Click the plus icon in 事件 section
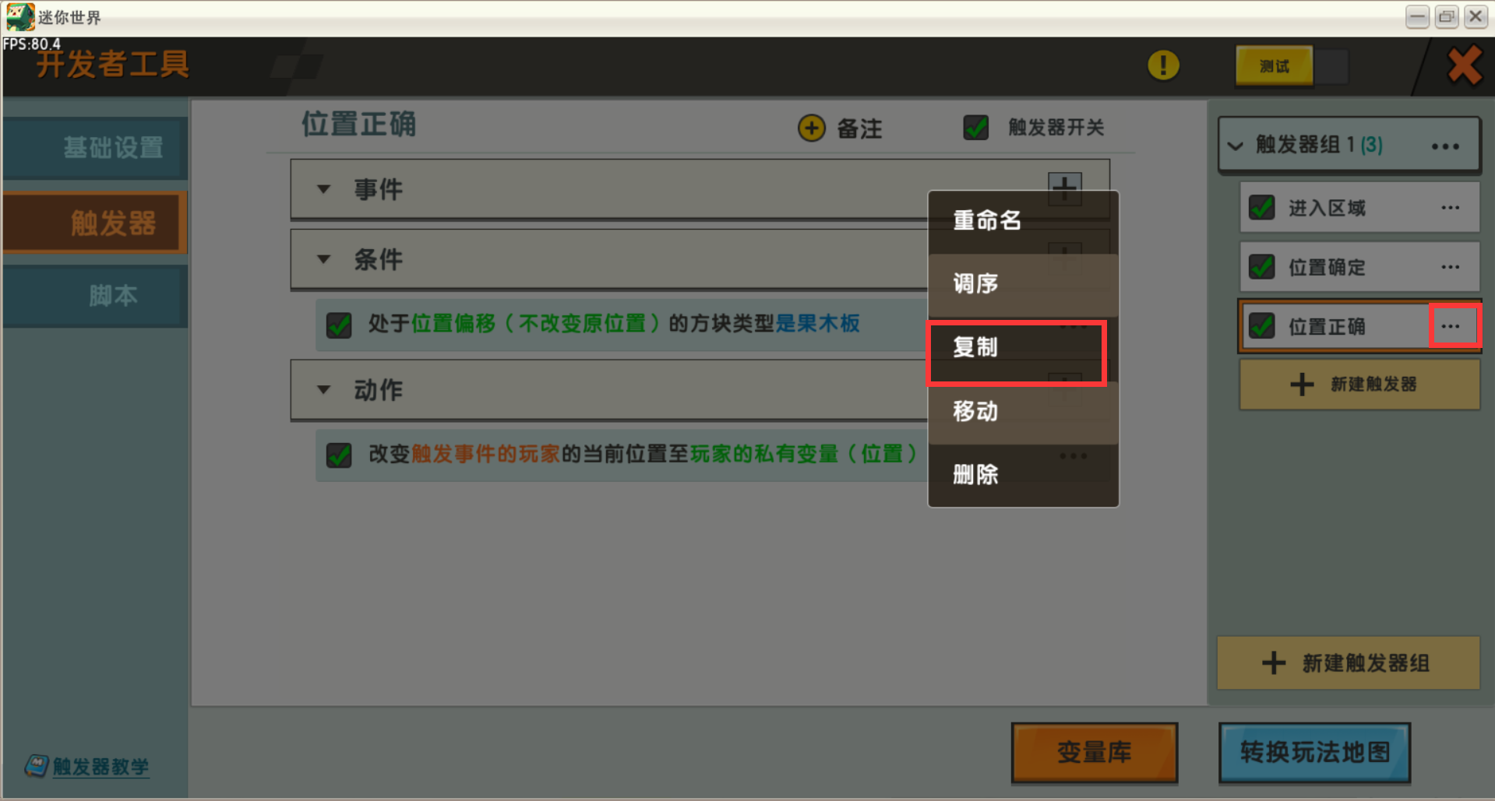The height and width of the screenshot is (801, 1495). coord(1064,187)
